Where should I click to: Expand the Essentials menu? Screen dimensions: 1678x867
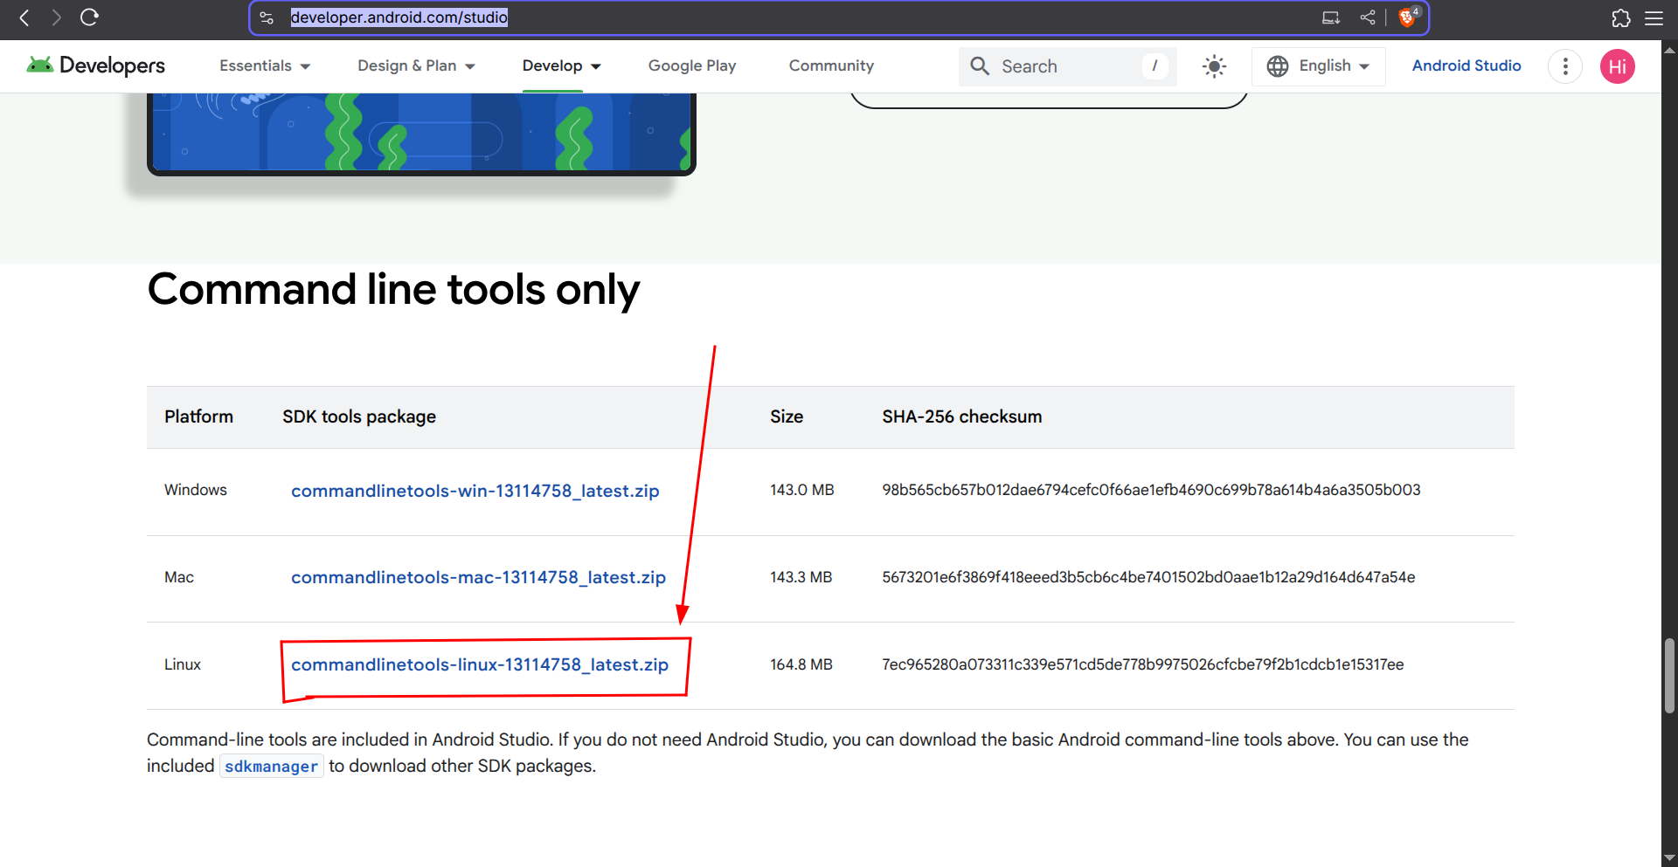(x=265, y=65)
